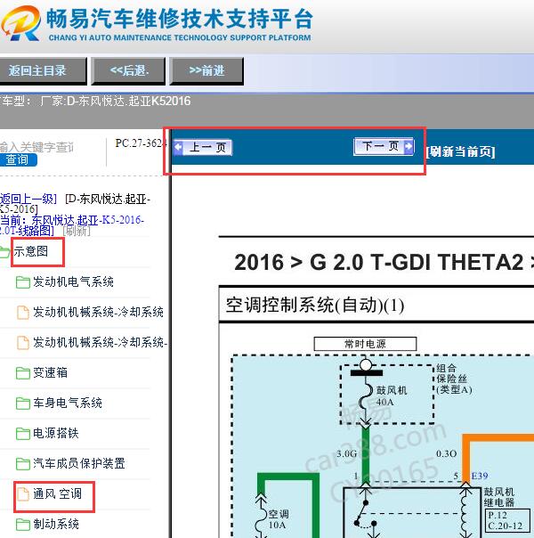
Task: Open 发动机电气系统 folder
Action: click(73, 281)
